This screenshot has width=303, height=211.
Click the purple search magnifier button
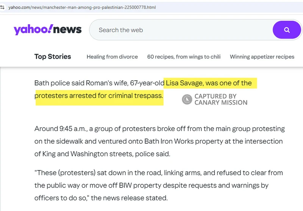287,30
